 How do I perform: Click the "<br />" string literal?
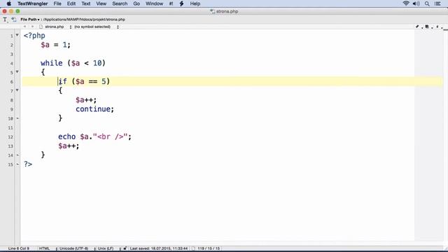coord(110,136)
